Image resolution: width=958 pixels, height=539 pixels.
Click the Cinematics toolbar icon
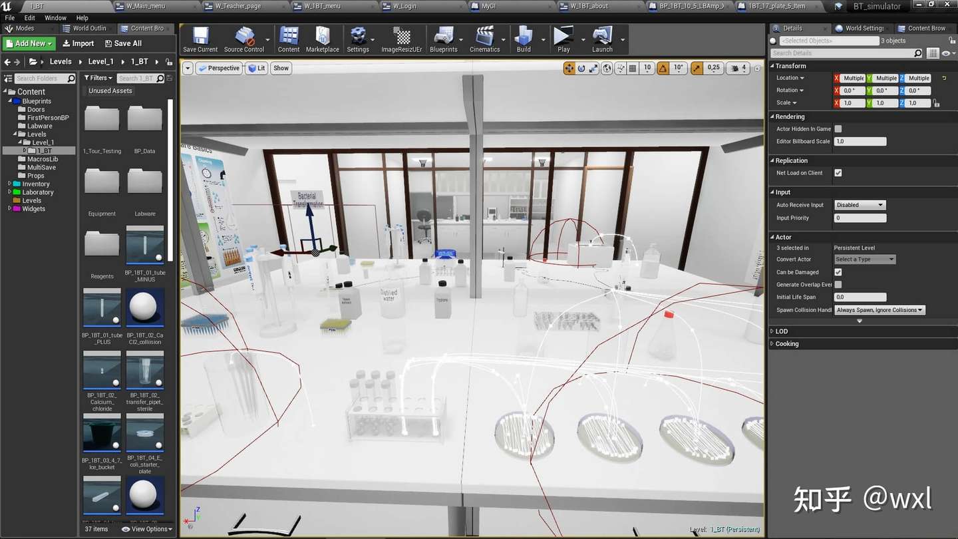point(485,39)
